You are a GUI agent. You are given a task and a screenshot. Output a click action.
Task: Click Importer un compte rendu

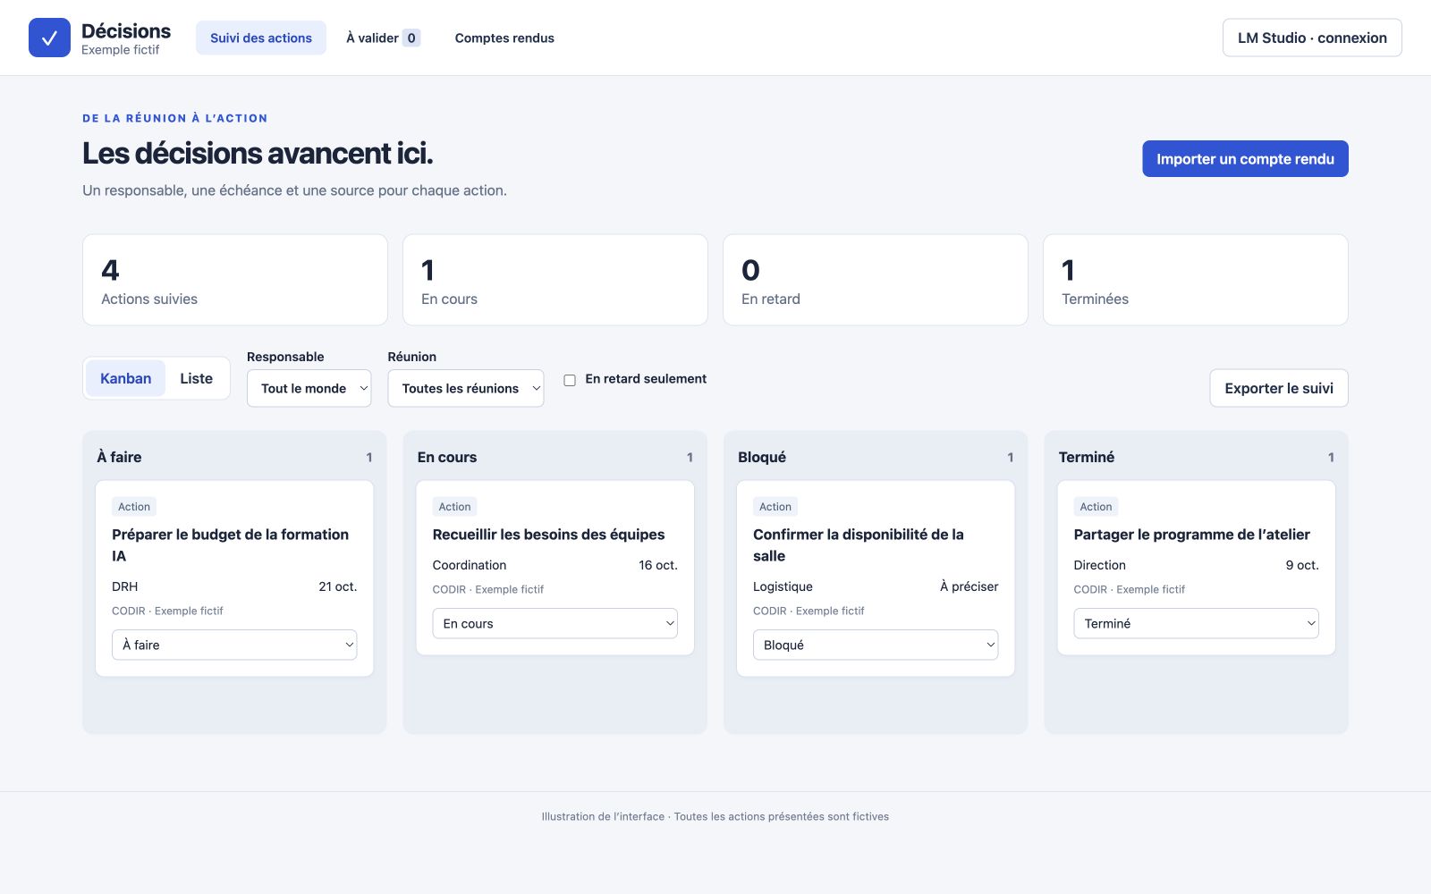click(1245, 159)
